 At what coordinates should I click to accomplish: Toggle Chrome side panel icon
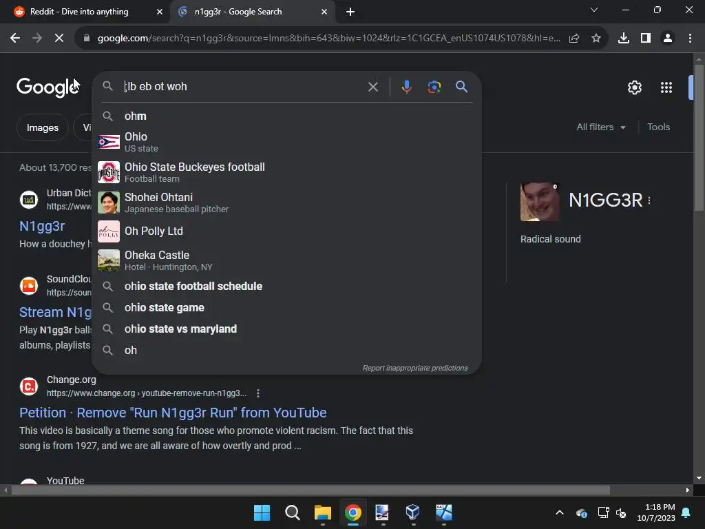[646, 39]
